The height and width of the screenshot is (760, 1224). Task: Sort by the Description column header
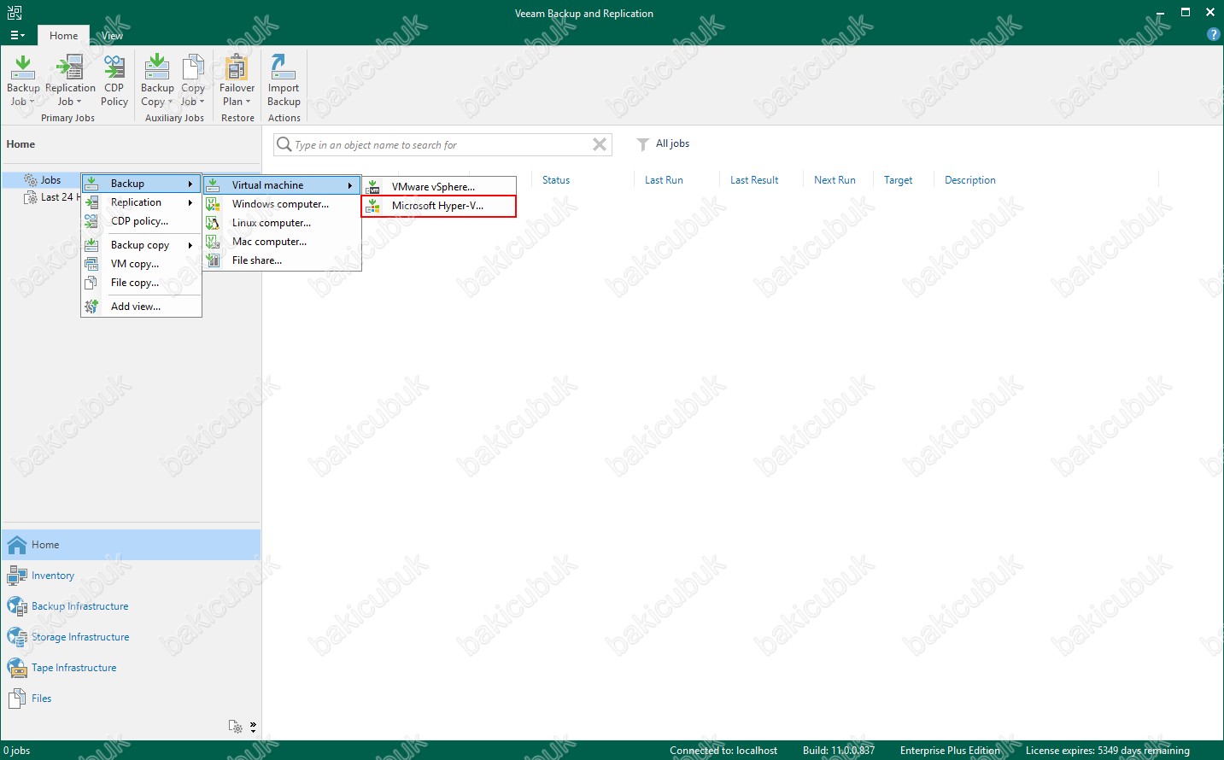970,180
